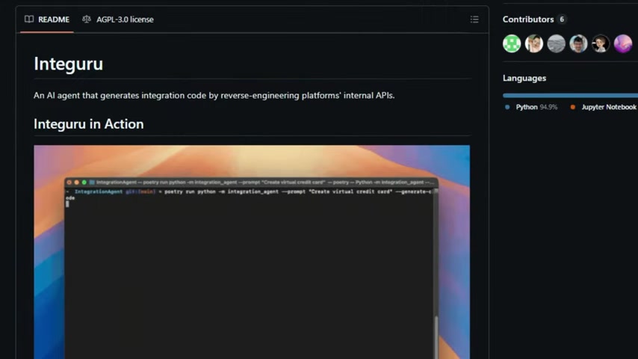Viewport: 638px width, 359px height.
Task: Open the cartoon face contributor avatar
Action: click(x=601, y=43)
